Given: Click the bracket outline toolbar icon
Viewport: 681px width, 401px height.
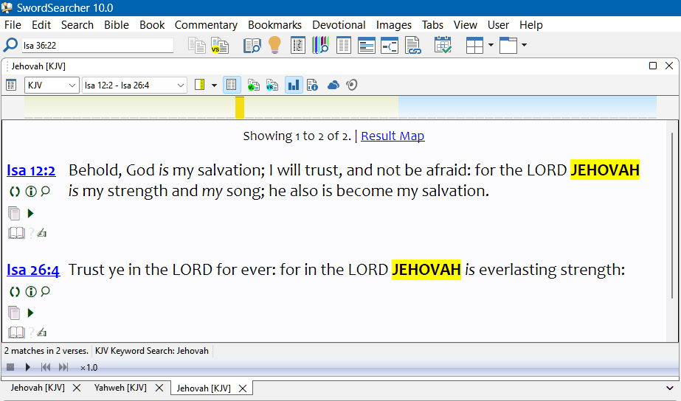Looking at the screenshot, I should click(390, 45).
